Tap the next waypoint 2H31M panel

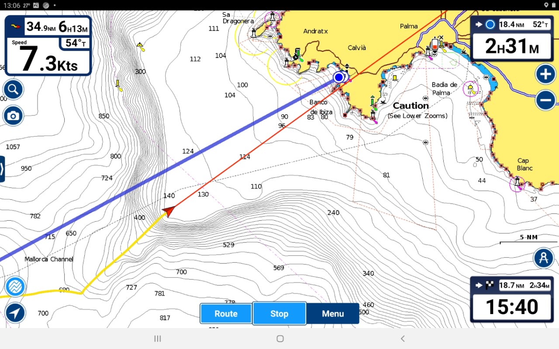[512, 46]
